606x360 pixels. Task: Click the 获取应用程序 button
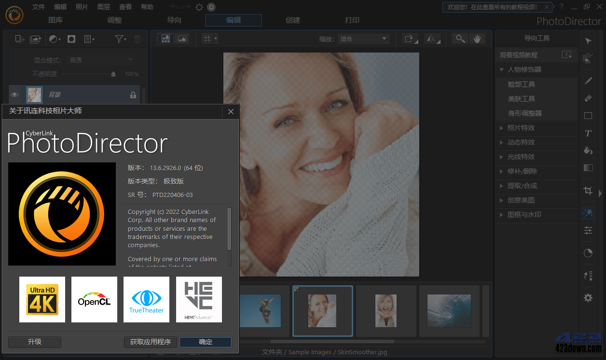pos(150,342)
